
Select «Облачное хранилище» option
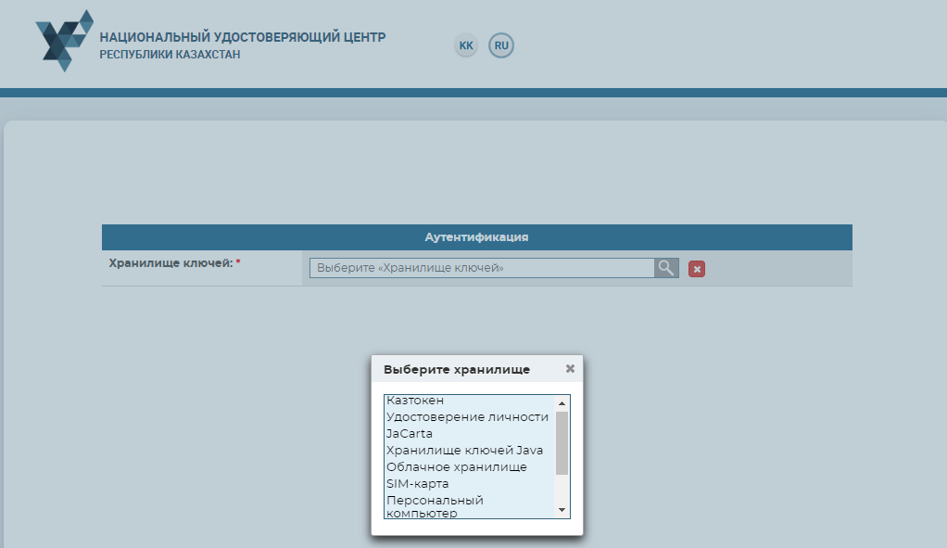coord(456,466)
